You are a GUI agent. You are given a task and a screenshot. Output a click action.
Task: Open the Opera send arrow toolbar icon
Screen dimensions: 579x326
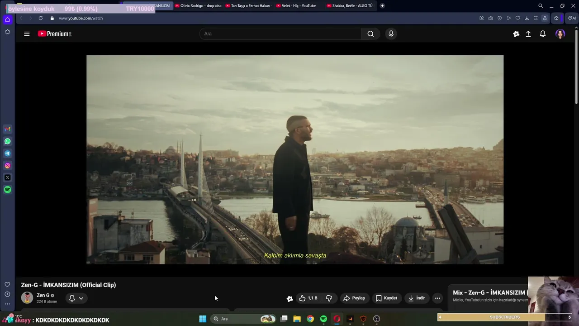pos(509,18)
